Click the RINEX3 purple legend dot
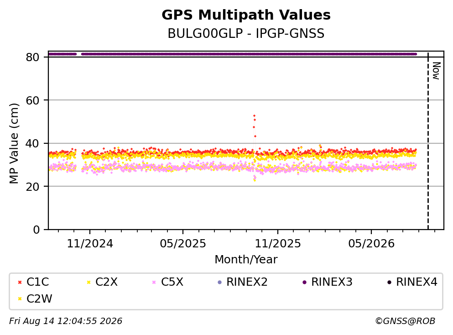The image size is (453, 335). tap(304, 282)
